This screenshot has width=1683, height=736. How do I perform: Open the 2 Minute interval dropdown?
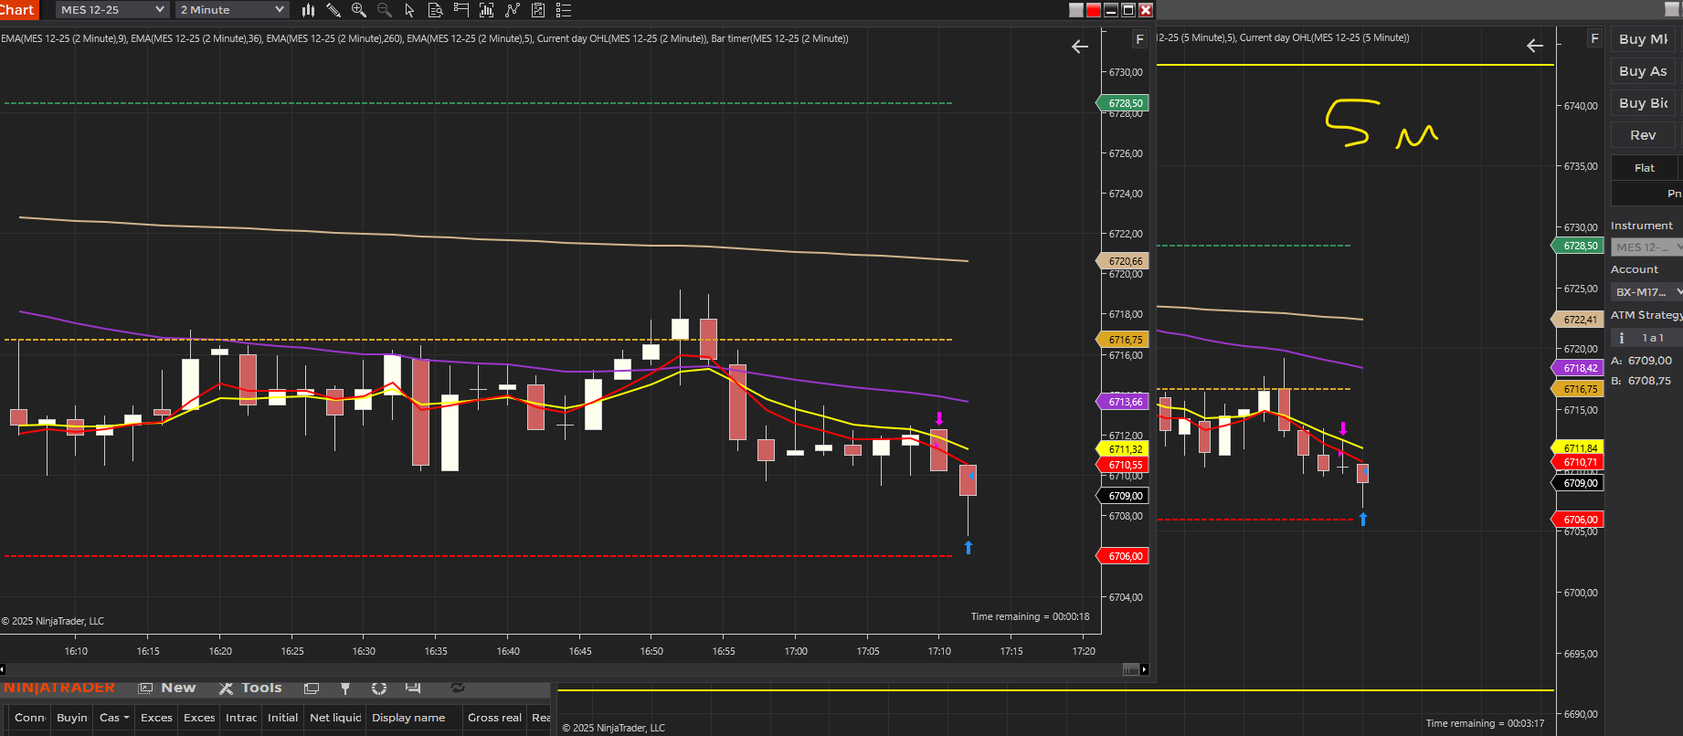click(232, 10)
